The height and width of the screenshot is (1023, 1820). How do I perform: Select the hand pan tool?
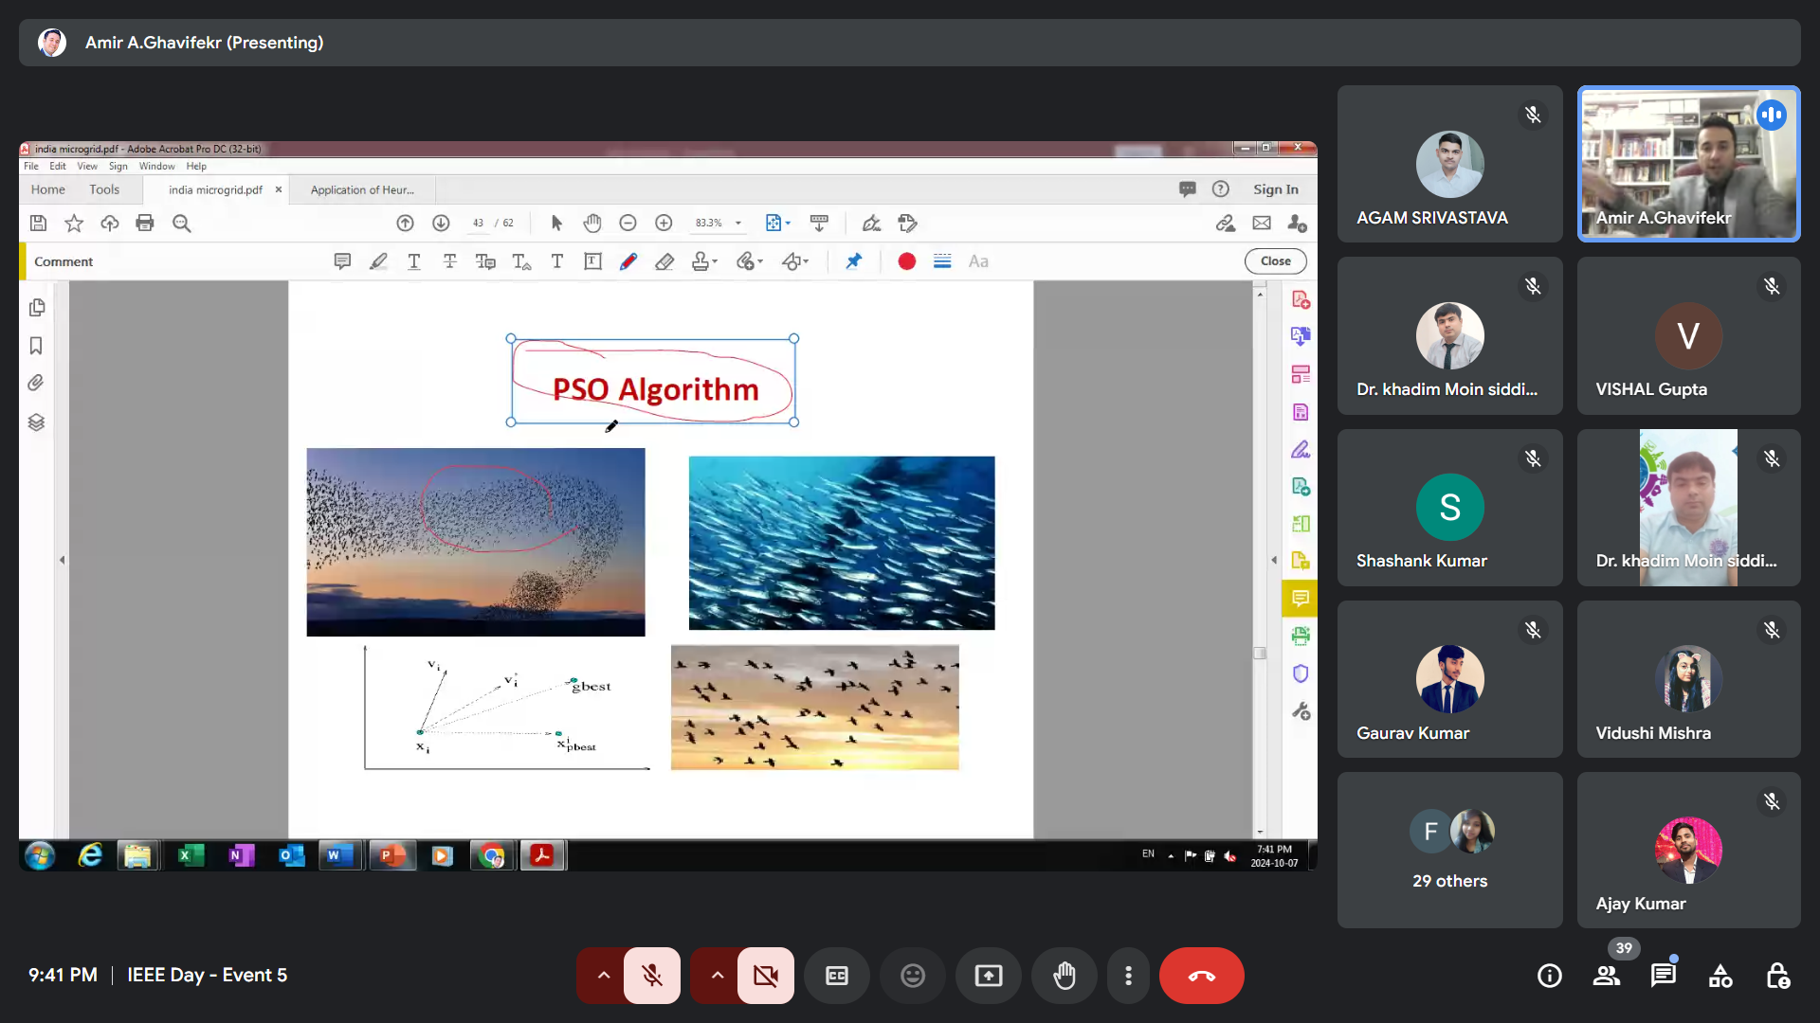click(592, 223)
